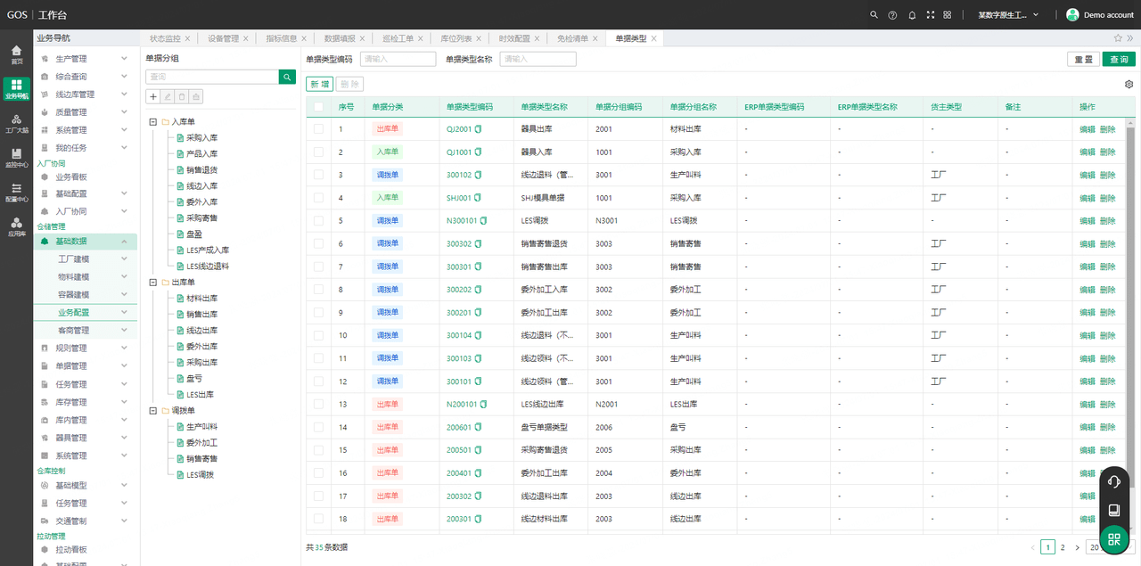Open the 工厂大脑 sidebar icon
1141x566 pixels.
coord(16,123)
